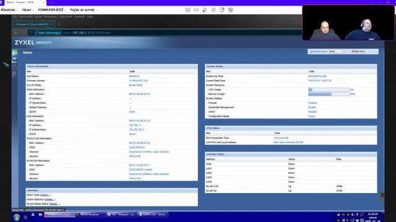Screen dimensions: 396x222
Task: Click the CPU Usage progress bar
Action: (329, 89)
